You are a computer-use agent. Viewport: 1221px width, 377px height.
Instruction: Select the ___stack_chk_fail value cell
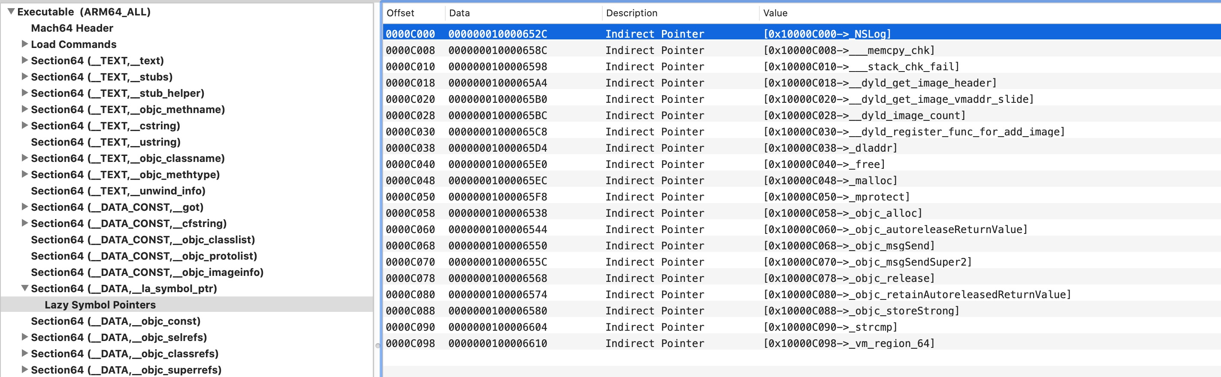click(x=861, y=66)
